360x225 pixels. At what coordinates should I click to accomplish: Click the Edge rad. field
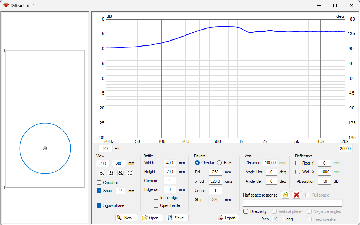pyautogui.click(x=170, y=189)
